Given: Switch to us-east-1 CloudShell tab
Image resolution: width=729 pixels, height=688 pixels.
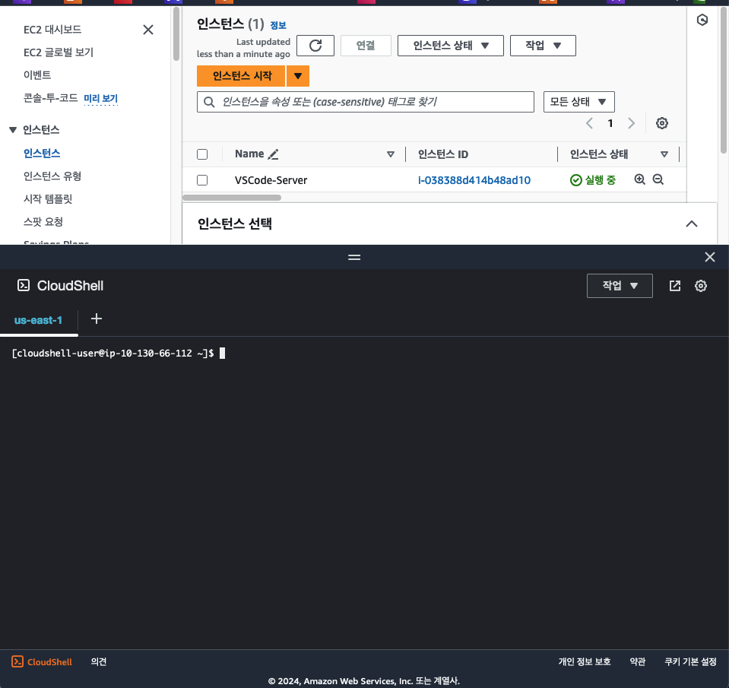Looking at the screenshot, I should [38, 320].
